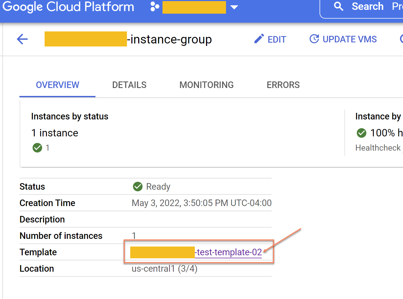Screen dimensions: 403x299
Task: Select the OVERVIEW tab
Action: 57,85
